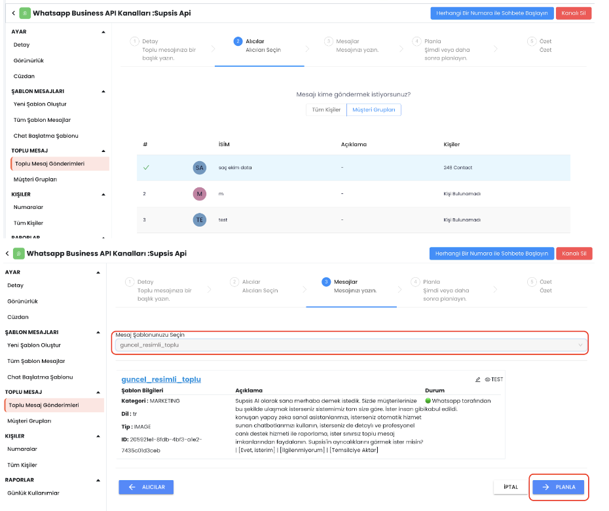This screenshot has width=609, height=511.
Task: Click back arrow in the Alıcılar step screen
Action: point(14,13)
